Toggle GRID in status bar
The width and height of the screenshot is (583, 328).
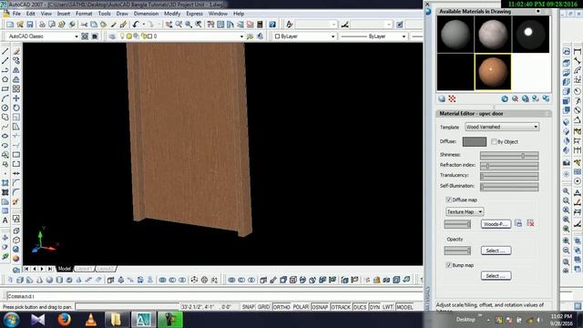coord(263,307)
